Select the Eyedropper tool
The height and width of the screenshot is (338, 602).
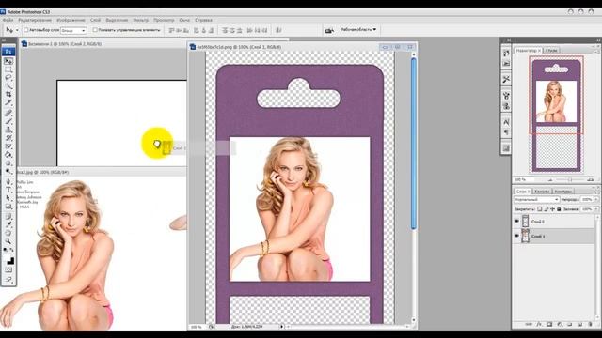point(8,224)
